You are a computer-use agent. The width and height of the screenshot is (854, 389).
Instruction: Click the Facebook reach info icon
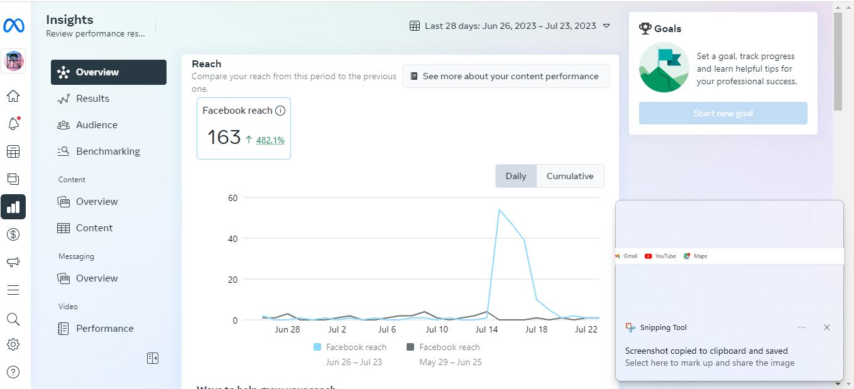pos(280,111)
